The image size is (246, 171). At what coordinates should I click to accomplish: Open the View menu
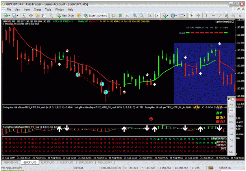click(x=17, y=9)
